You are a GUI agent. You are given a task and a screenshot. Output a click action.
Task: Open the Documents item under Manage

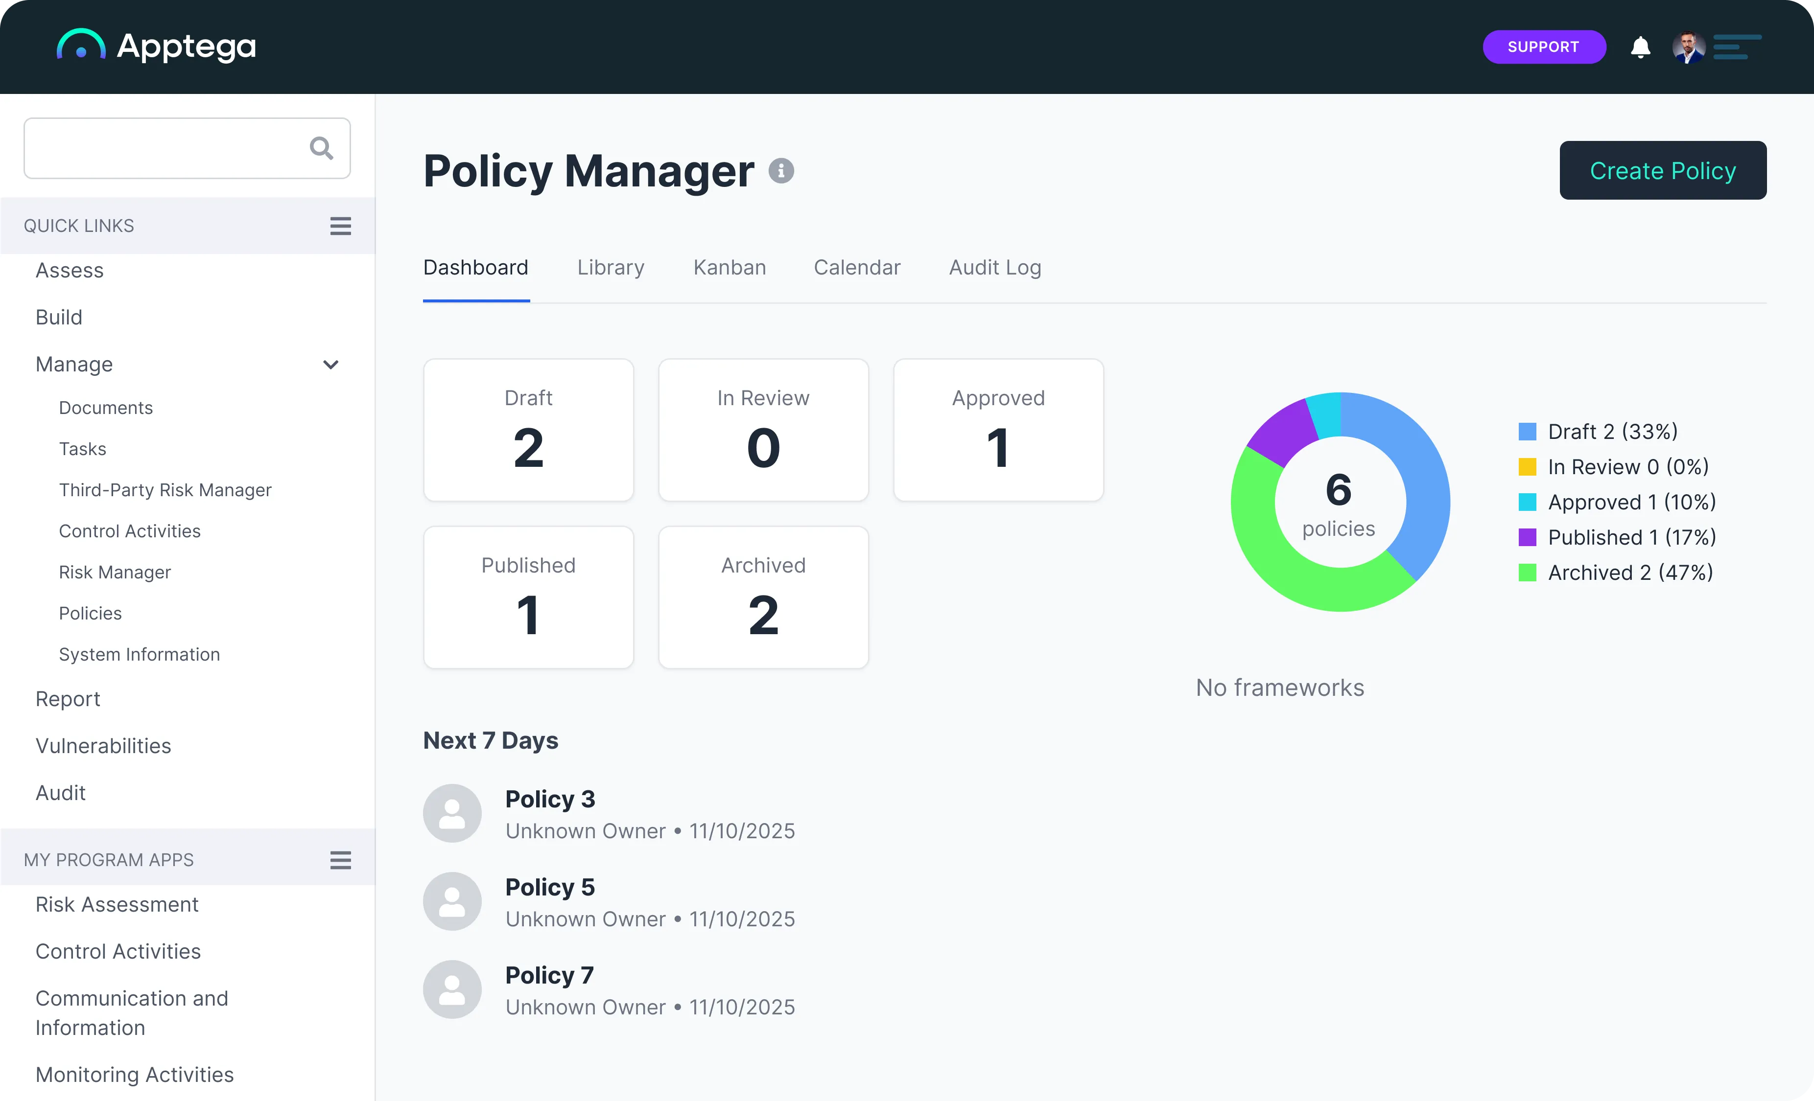(105, 407)
